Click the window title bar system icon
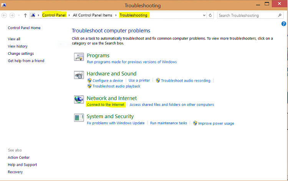 pyautogui.click(x=3, y=5)
